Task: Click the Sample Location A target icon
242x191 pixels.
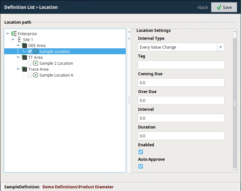Action: click(x=36, y=75)
